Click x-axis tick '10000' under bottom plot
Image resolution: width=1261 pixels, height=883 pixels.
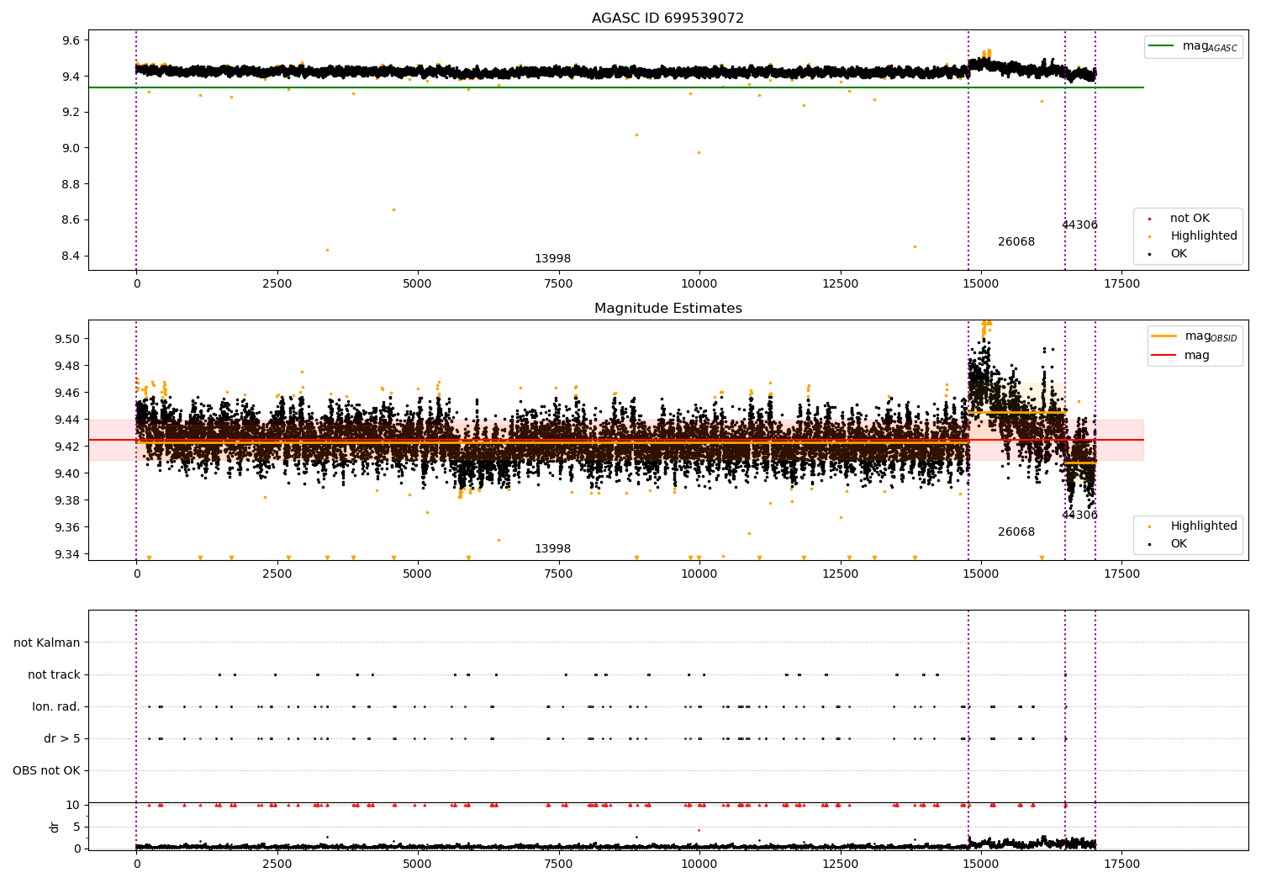point(699,864)
